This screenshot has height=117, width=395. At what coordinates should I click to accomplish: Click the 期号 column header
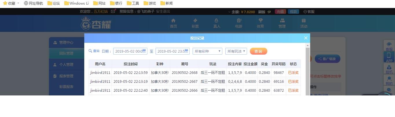[x=184, y=64]
